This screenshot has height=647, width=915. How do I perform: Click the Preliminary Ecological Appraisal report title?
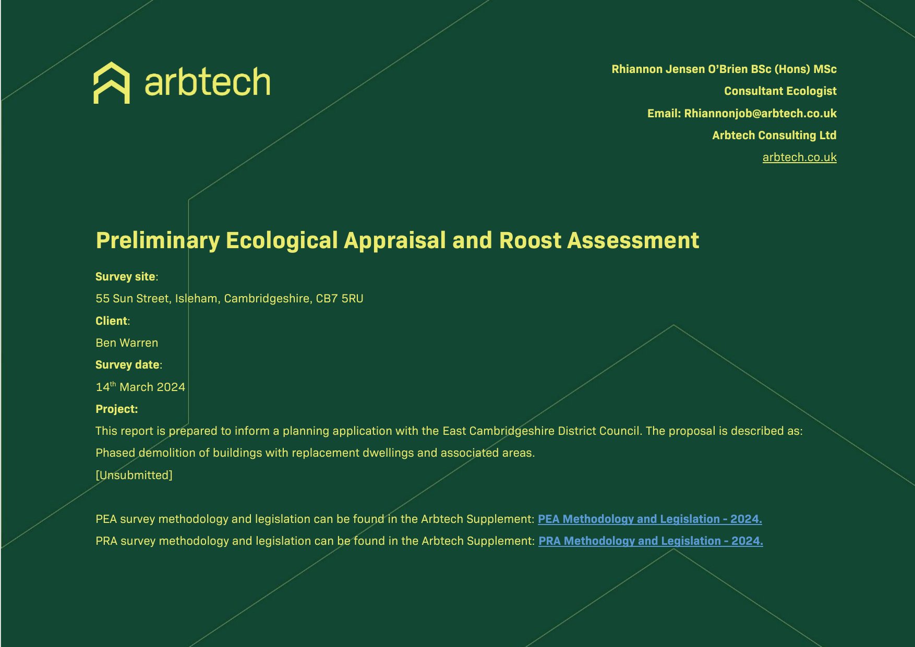point(397,240)
